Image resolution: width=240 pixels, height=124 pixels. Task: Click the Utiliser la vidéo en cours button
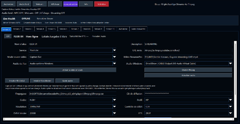(72, 70)
